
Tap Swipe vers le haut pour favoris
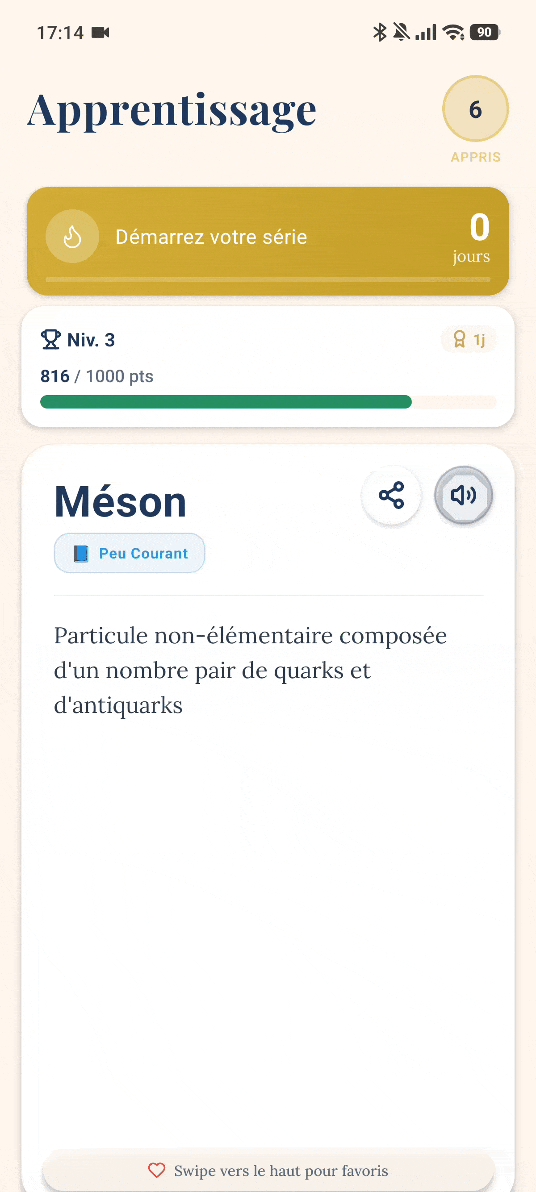coord(281,1170)
